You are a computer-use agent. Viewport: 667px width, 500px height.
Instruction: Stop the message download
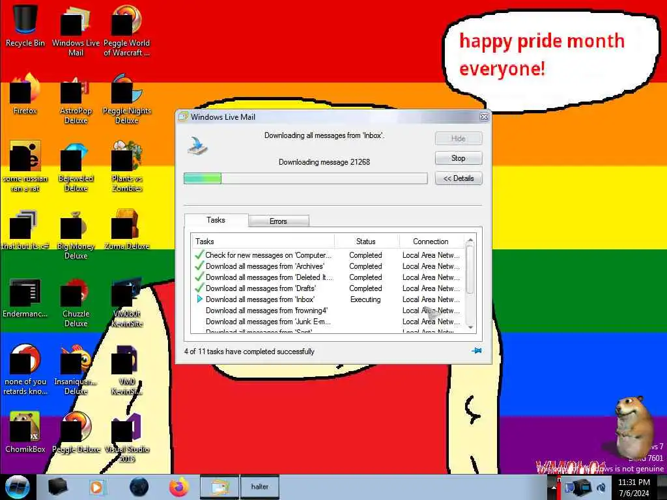click(x=459, y=158)
